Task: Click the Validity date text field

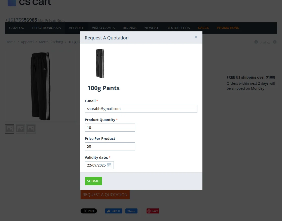Action: pyautogui.click(x=96, y=165)
